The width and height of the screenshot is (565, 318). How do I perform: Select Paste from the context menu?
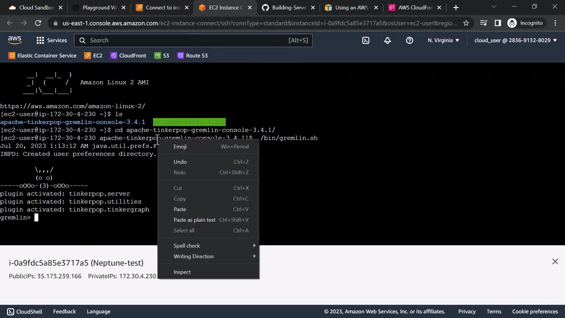(208, 209)
